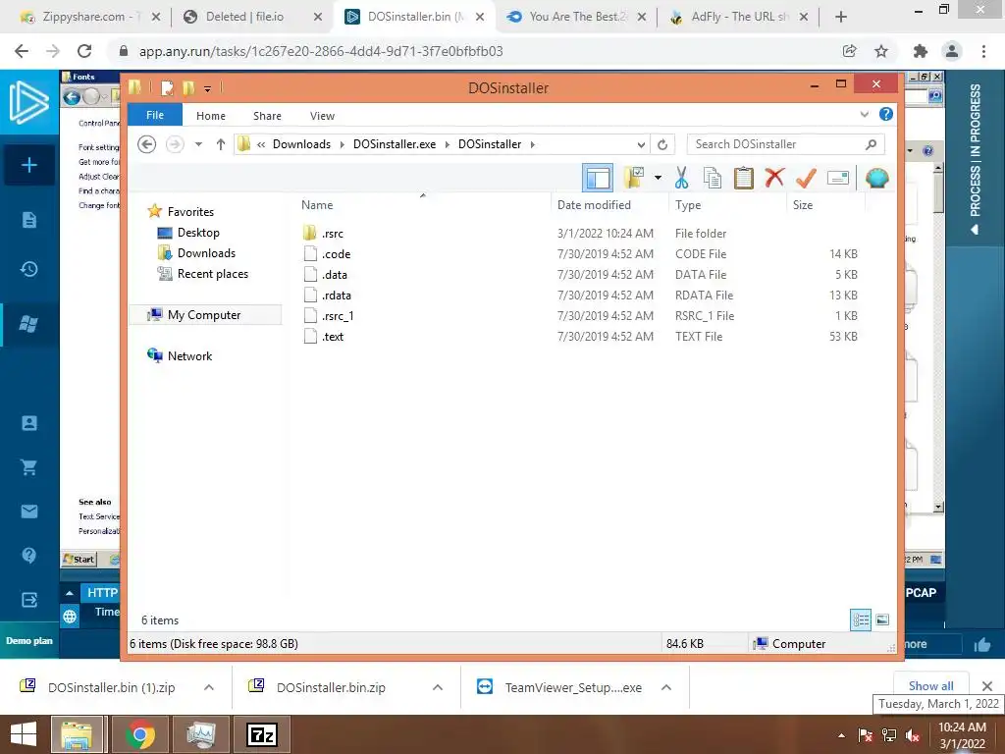Image resolution: width=1005 pixels, height=754 pixels.
Task: Open Quick Access Toolbar customize dropdown
Action: pos(208,89)
